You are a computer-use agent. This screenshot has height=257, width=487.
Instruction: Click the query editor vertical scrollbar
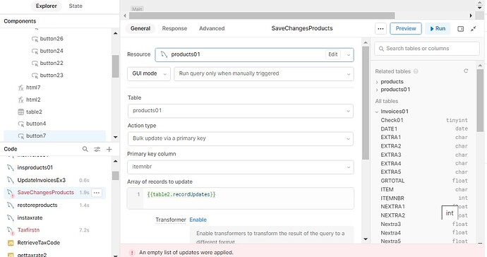coord(366,102)
